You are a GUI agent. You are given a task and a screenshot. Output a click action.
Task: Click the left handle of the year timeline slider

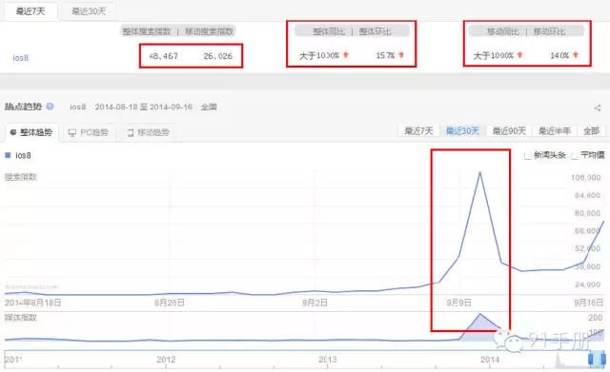coord(591,359)
